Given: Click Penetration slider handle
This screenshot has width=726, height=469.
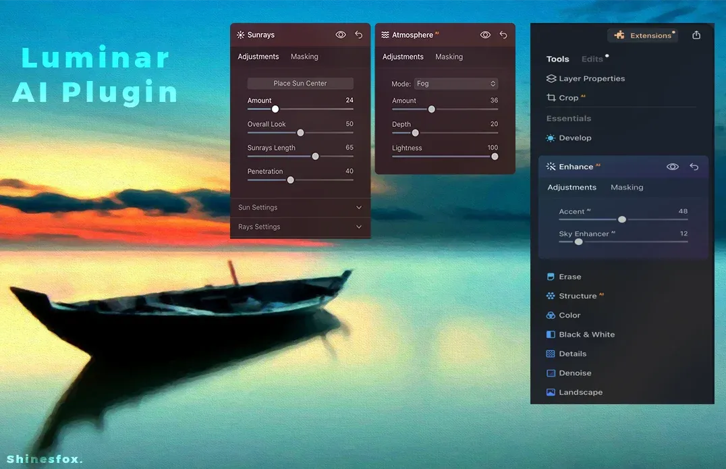Looking at the screenshot, I should [290, 180].
